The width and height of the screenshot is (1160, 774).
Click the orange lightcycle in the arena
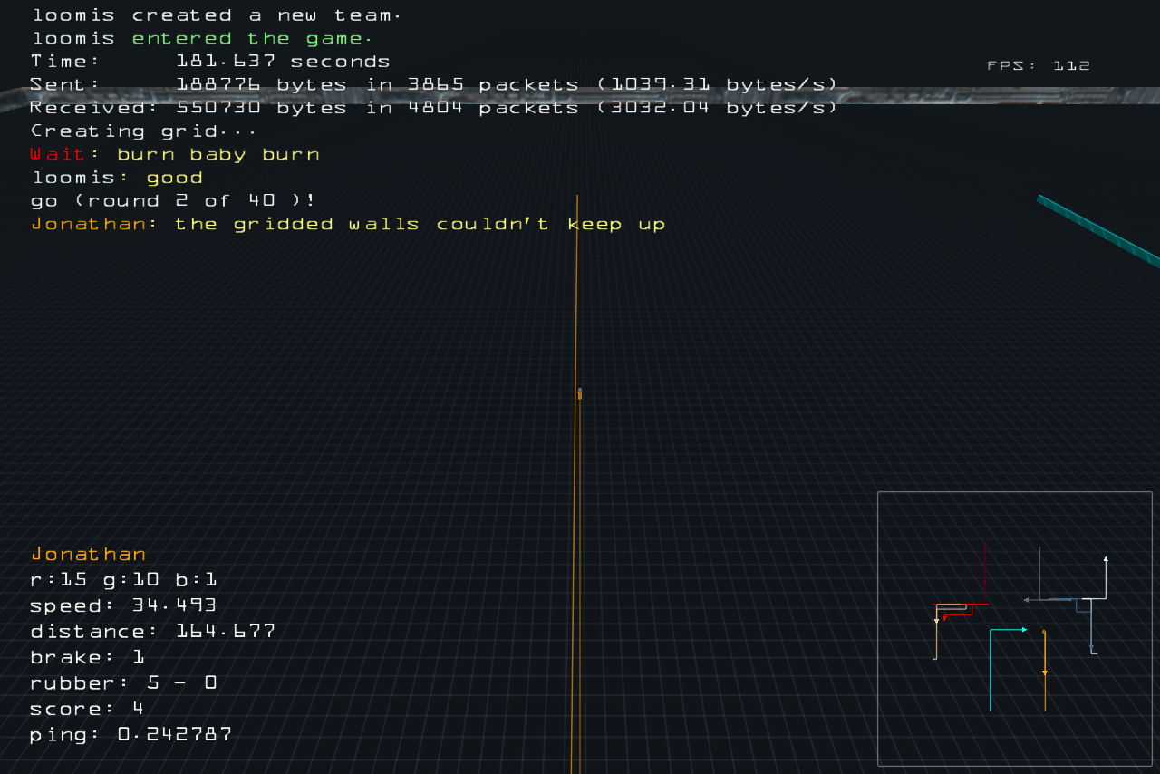580,393
